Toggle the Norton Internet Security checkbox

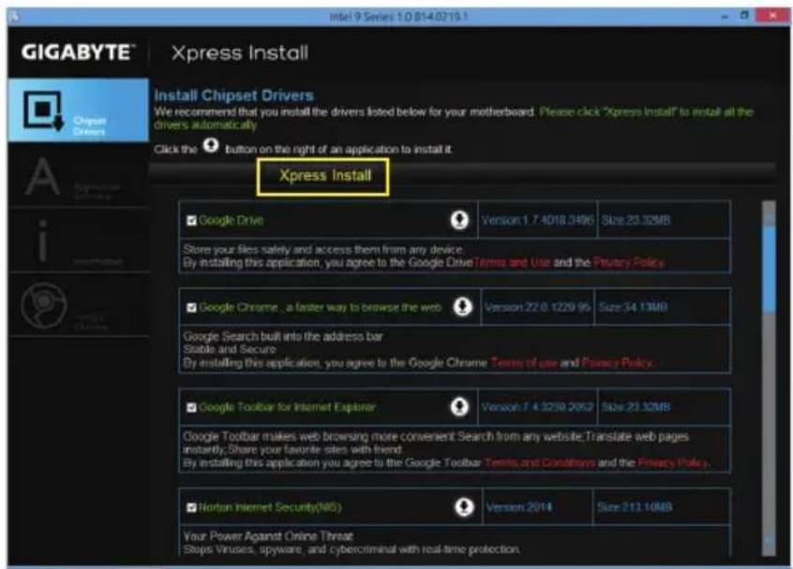(x=191, y=507)
